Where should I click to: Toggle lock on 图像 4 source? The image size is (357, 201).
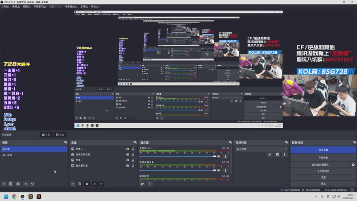[133, 149]
